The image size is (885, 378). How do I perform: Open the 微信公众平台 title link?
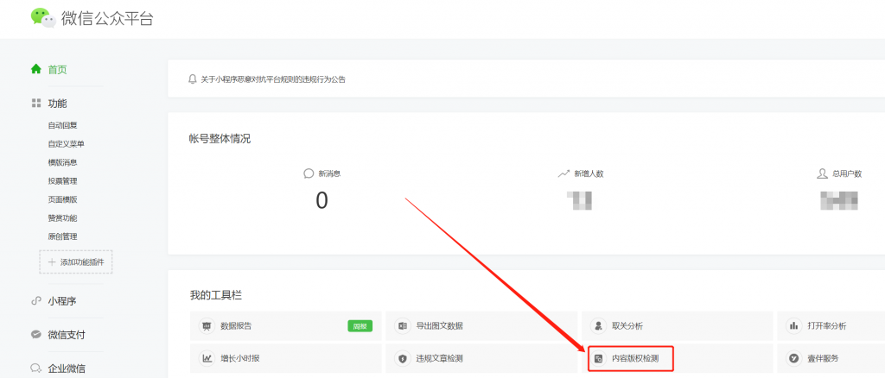point(107,18)
